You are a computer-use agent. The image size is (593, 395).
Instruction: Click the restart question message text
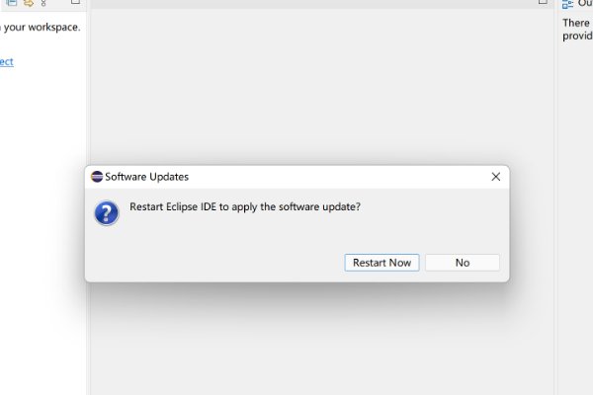245,206
